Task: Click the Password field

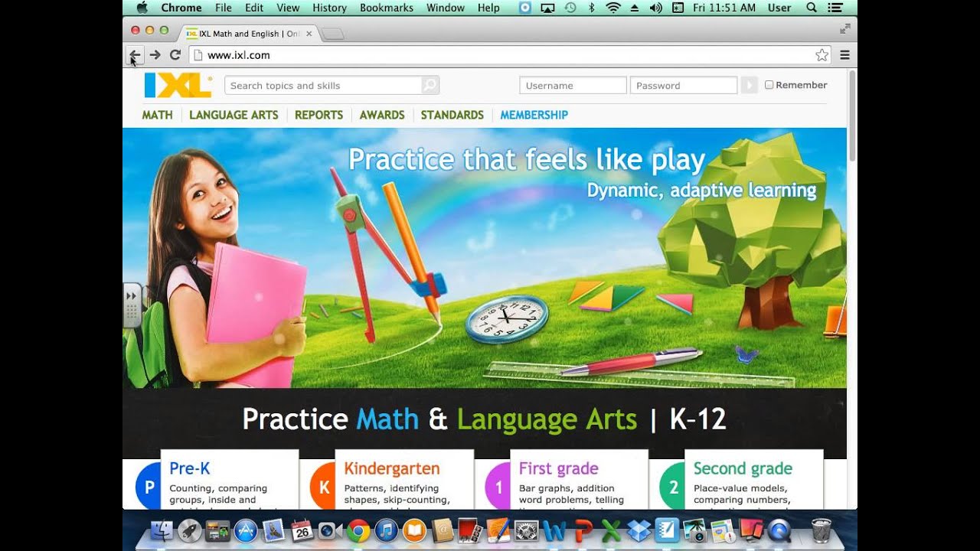Action: (684, 85)
